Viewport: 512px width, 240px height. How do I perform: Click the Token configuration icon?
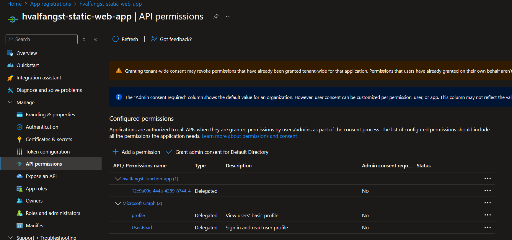[19, 152]
